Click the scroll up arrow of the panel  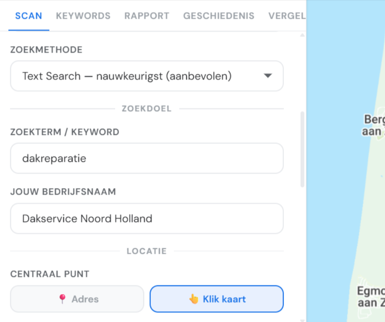[x=303, y=36]
